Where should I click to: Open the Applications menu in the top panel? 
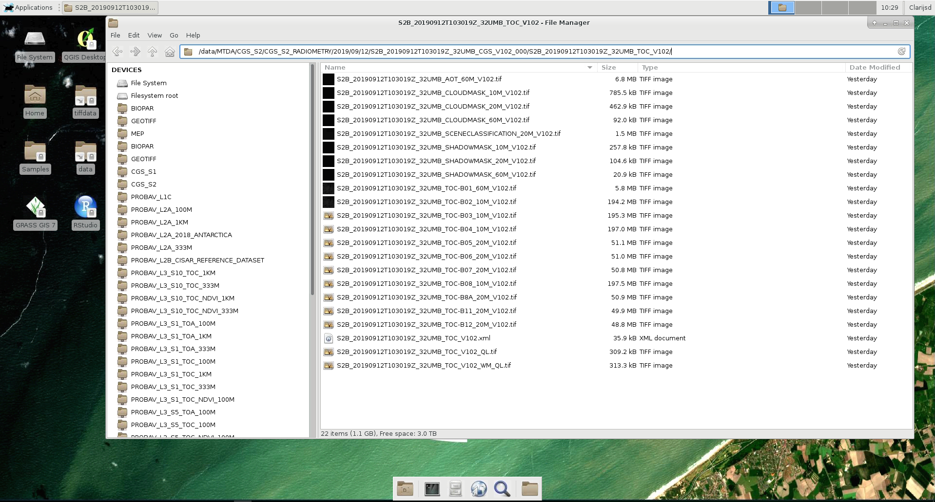point(29,7)
